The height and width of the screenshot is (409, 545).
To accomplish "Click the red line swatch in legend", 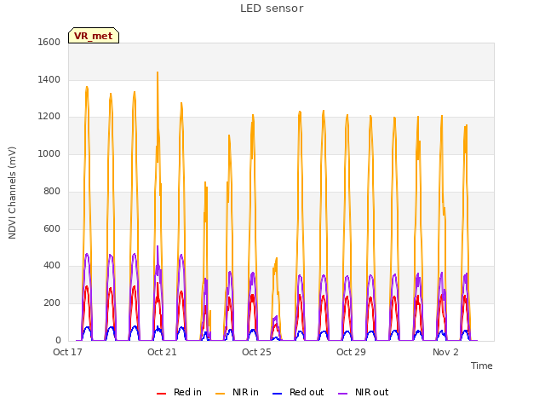I will [x=161, y=394].
